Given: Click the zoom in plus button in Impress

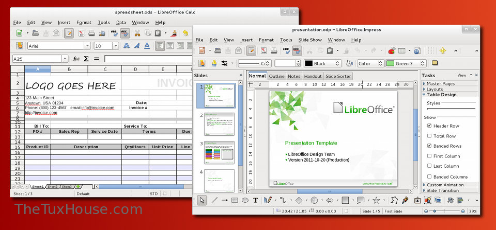Looking at the screenshot, I should point(463,211).
